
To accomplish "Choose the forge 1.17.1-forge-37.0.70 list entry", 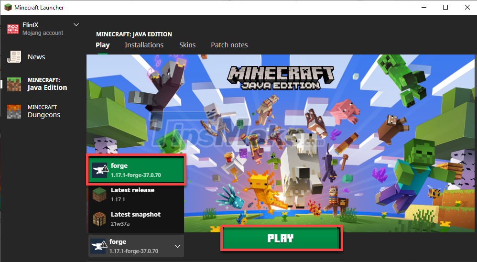I will [x=136, y=170].
